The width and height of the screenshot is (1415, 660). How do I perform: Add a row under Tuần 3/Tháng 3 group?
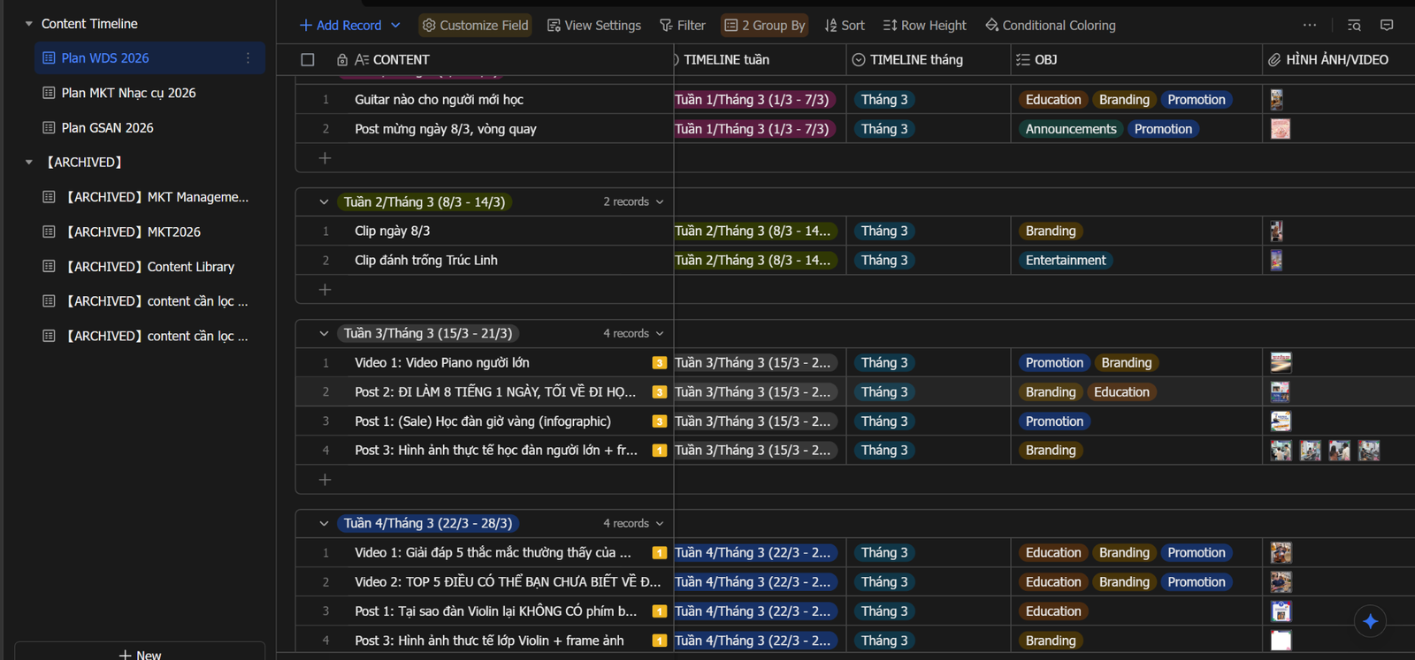coord(325,480)
